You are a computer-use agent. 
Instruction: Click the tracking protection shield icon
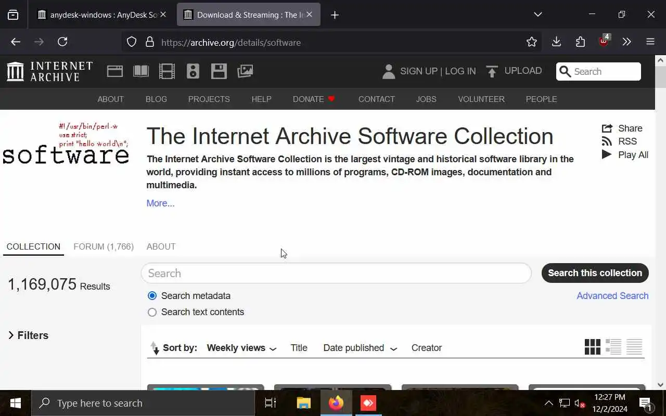(x=132, y=42)
